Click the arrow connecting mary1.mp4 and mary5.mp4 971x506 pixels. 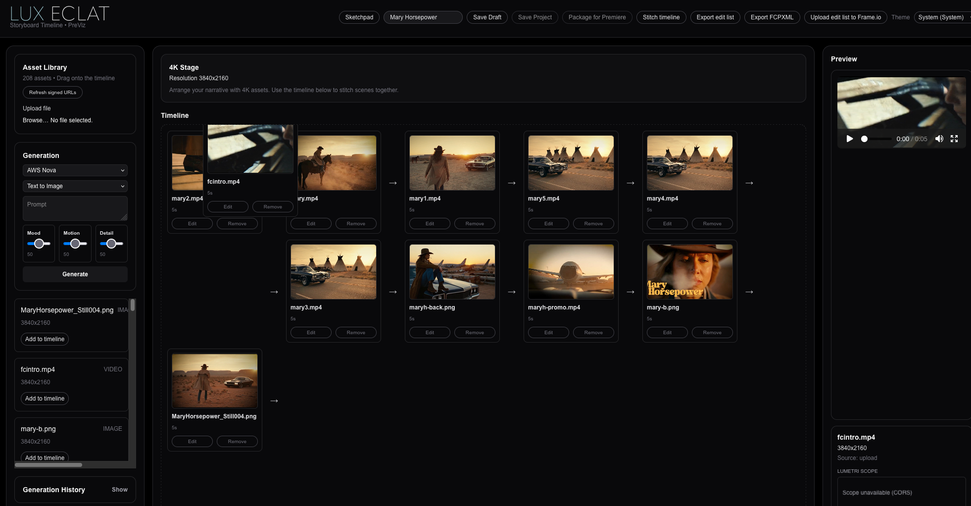coord(511,183)
